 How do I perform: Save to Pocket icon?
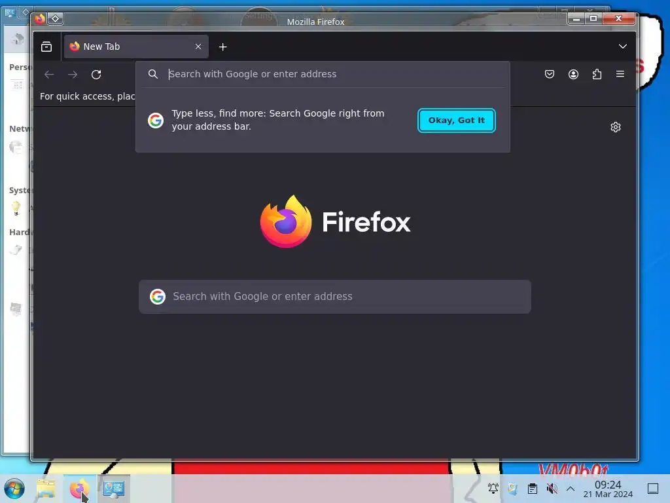550,74
